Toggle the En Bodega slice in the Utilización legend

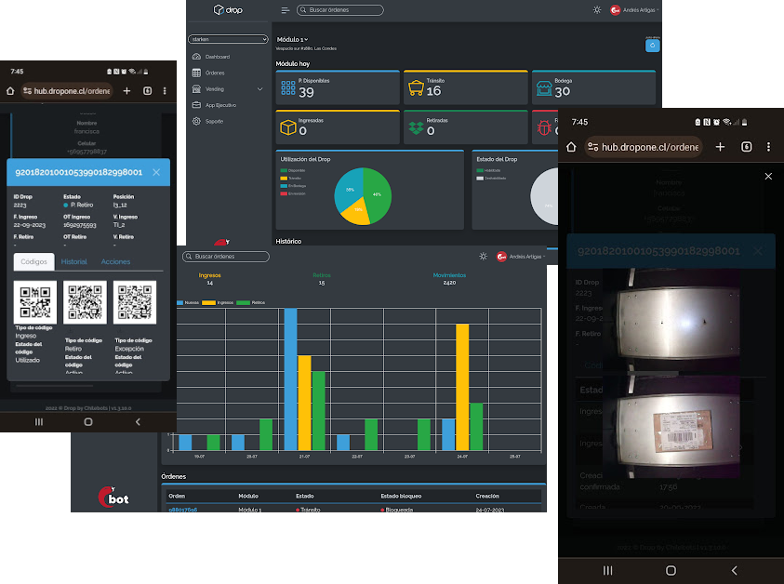pos(294,186)
